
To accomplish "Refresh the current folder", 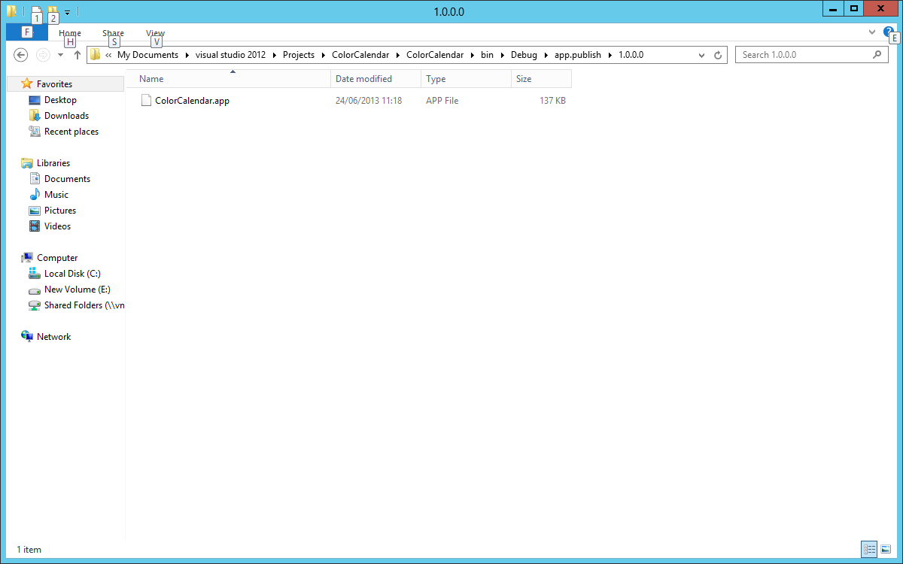I will coord(718,55).
